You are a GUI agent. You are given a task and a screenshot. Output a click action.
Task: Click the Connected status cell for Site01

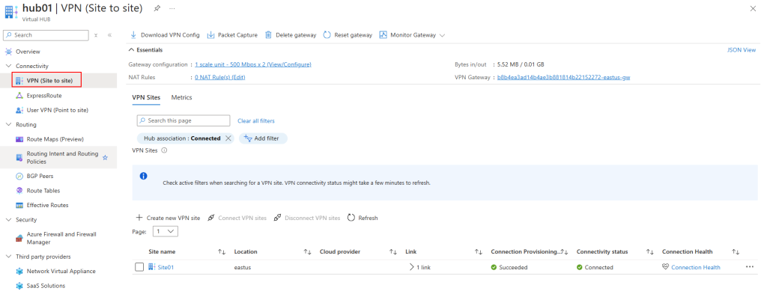pos(595,267)
